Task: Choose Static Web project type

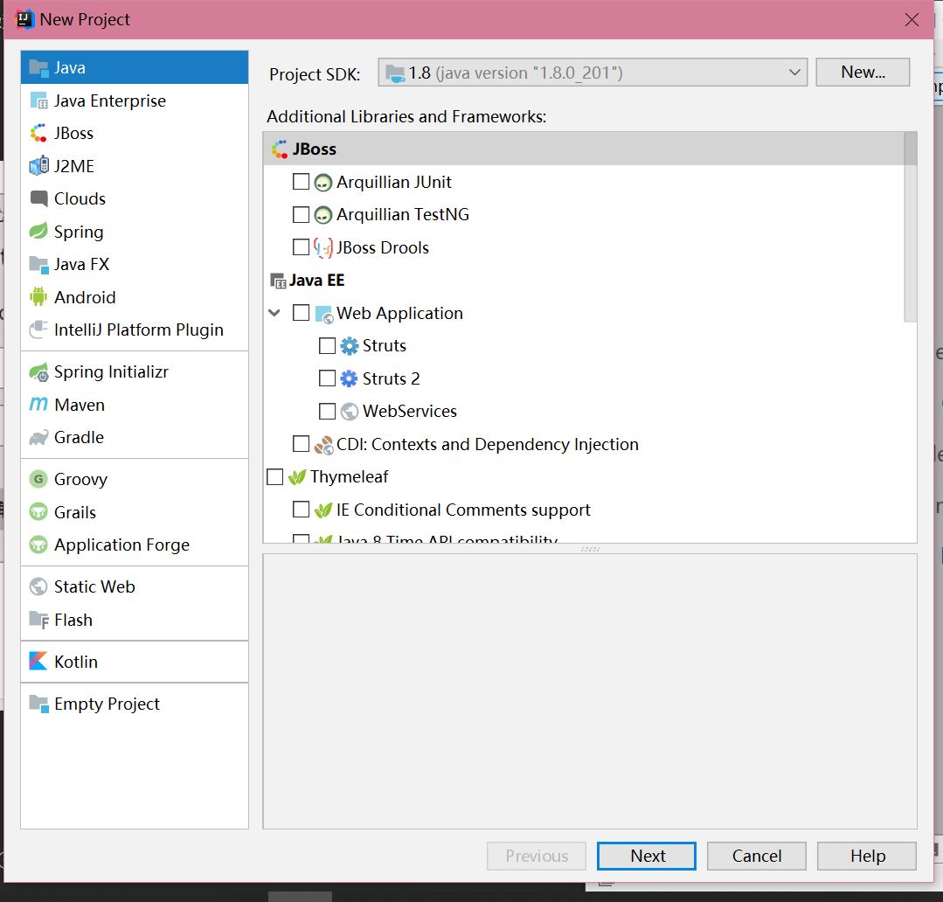Action: pyautogui.click(x=135, y=586)
